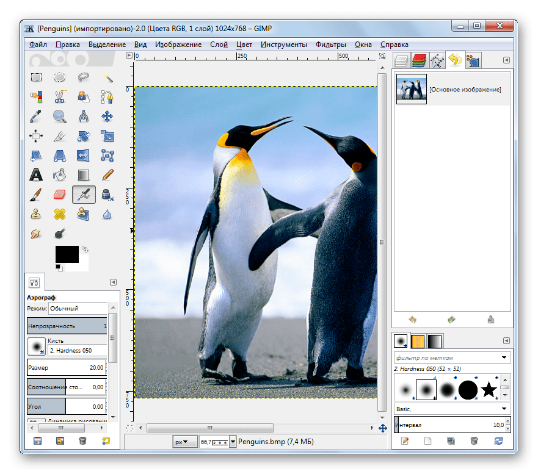Select the Cage Transform tool
Viewport: 538px width, 474px height.
(107, 156)
